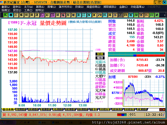
Task: Click the yellow 8 toolbar button
Action: pos(94,15)
